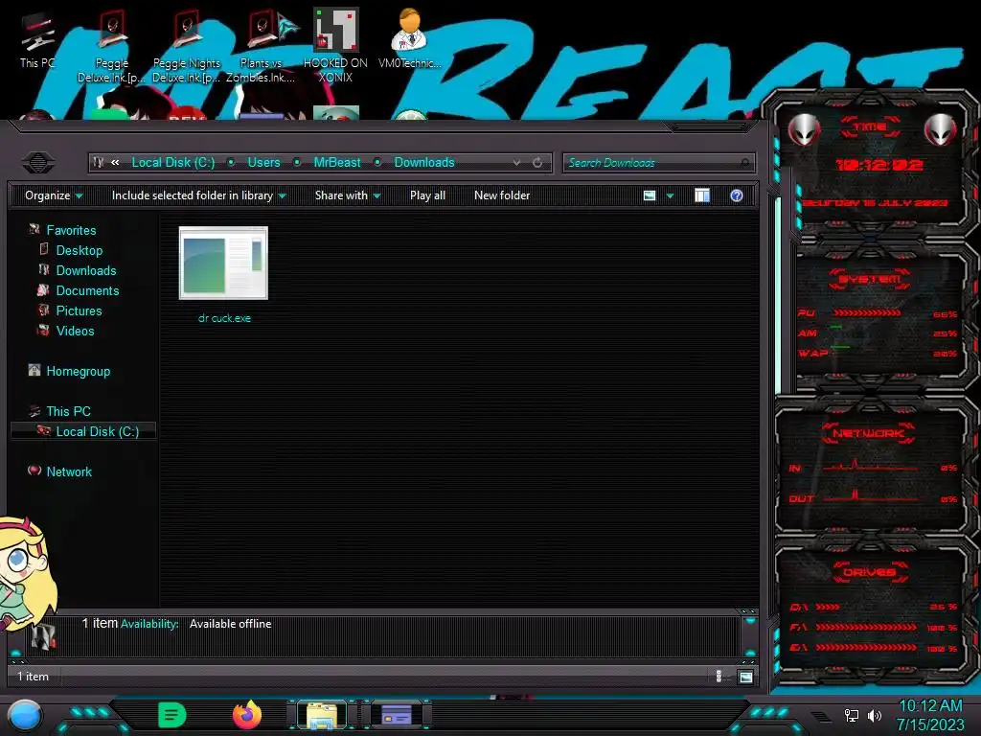Open network tray icon
The height and width of the screenshot is (736, 981).
852,715
